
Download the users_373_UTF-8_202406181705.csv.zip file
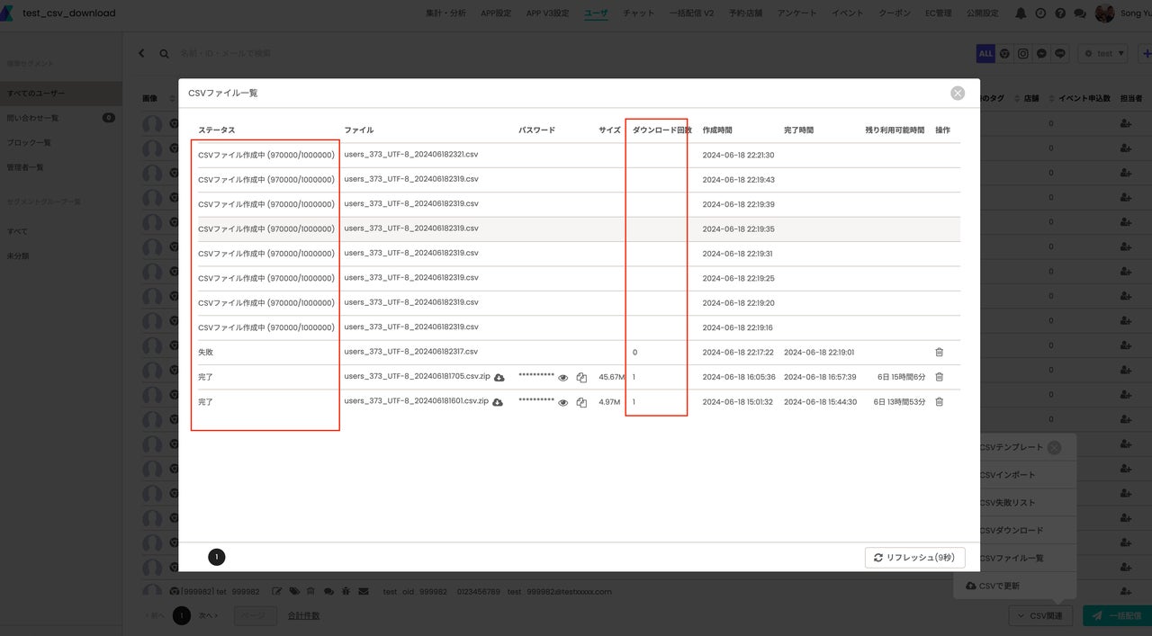499,378
